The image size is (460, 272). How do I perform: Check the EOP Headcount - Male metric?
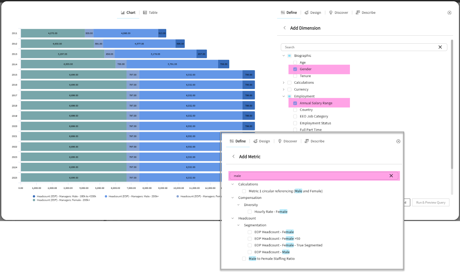(250, 252)
